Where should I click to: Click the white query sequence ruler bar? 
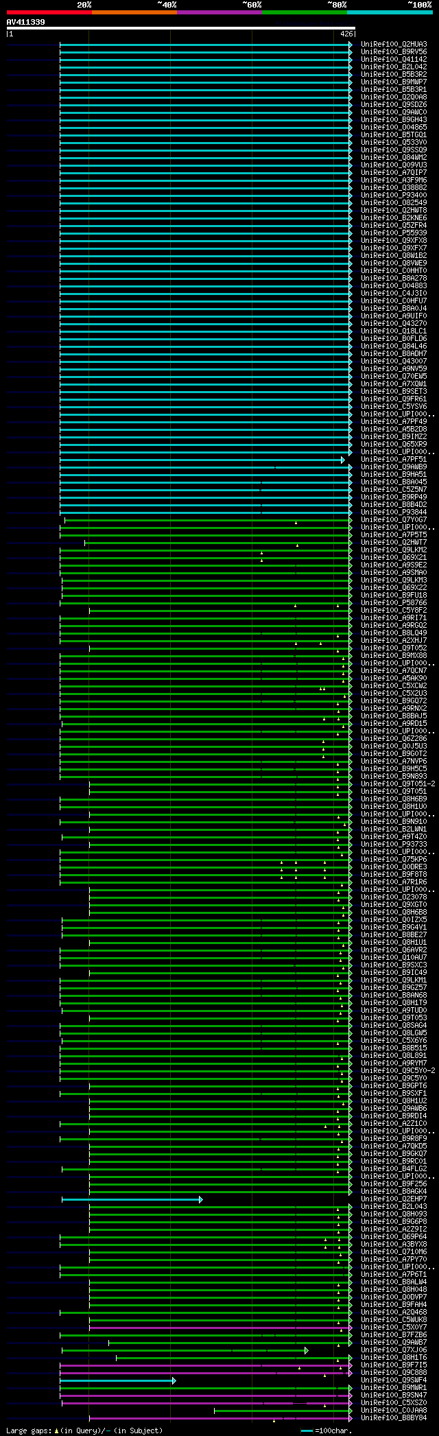[180, 28]
